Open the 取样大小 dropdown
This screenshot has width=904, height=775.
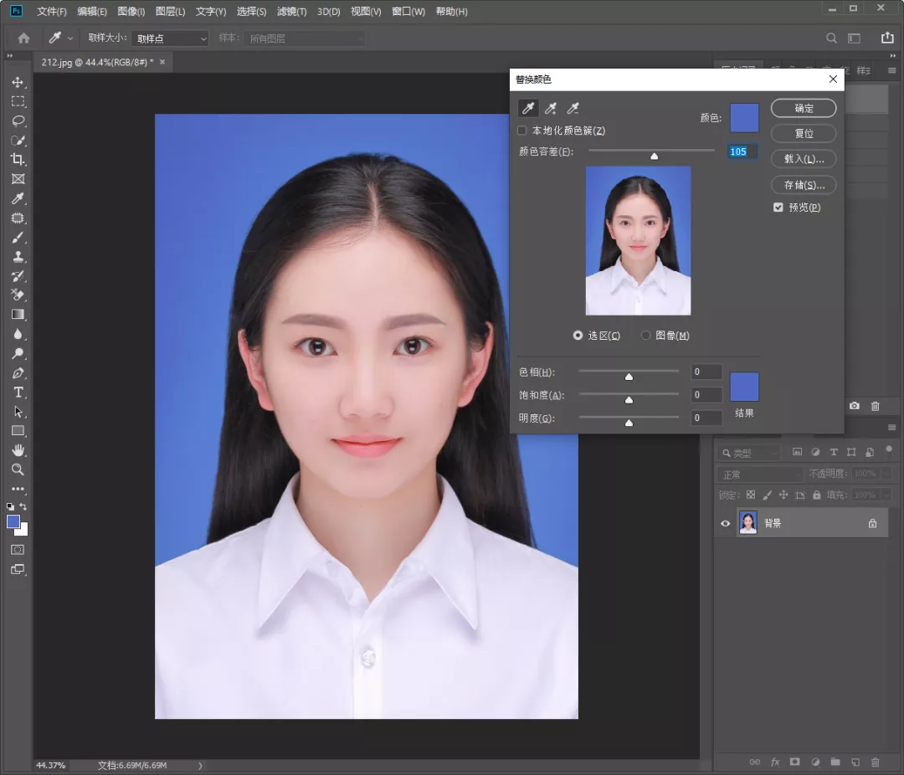pos(170,38)
